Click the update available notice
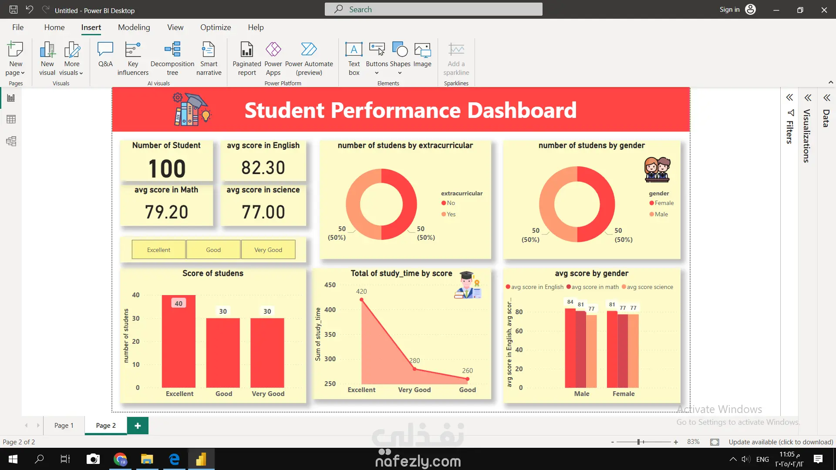 [x=781, y=442]
